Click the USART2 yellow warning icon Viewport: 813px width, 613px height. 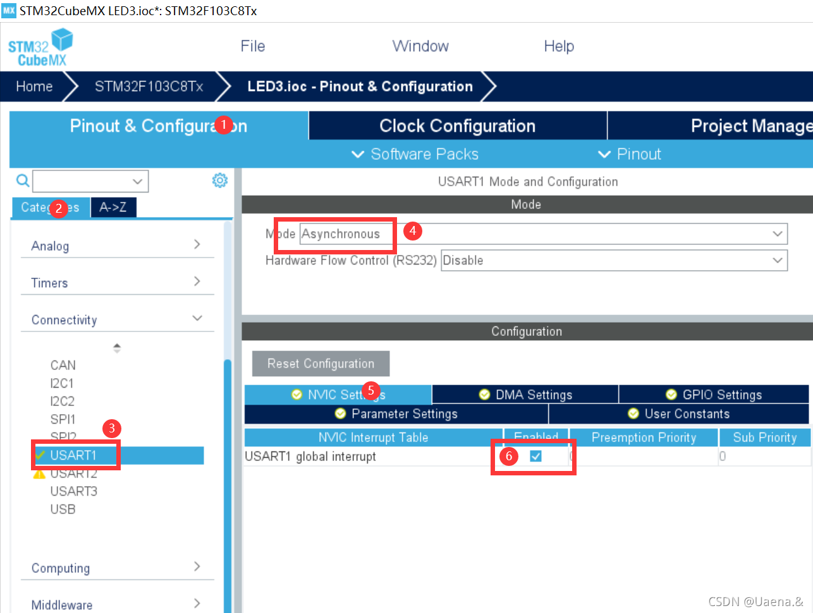[x=39, y=474]
